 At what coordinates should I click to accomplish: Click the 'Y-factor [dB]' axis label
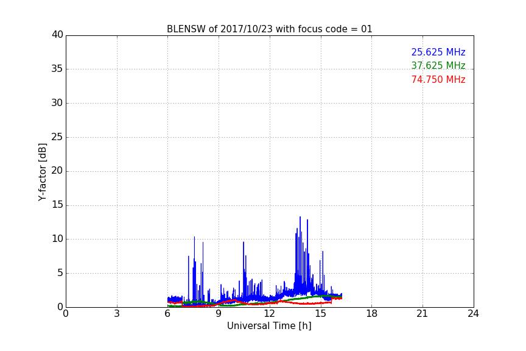42,172
